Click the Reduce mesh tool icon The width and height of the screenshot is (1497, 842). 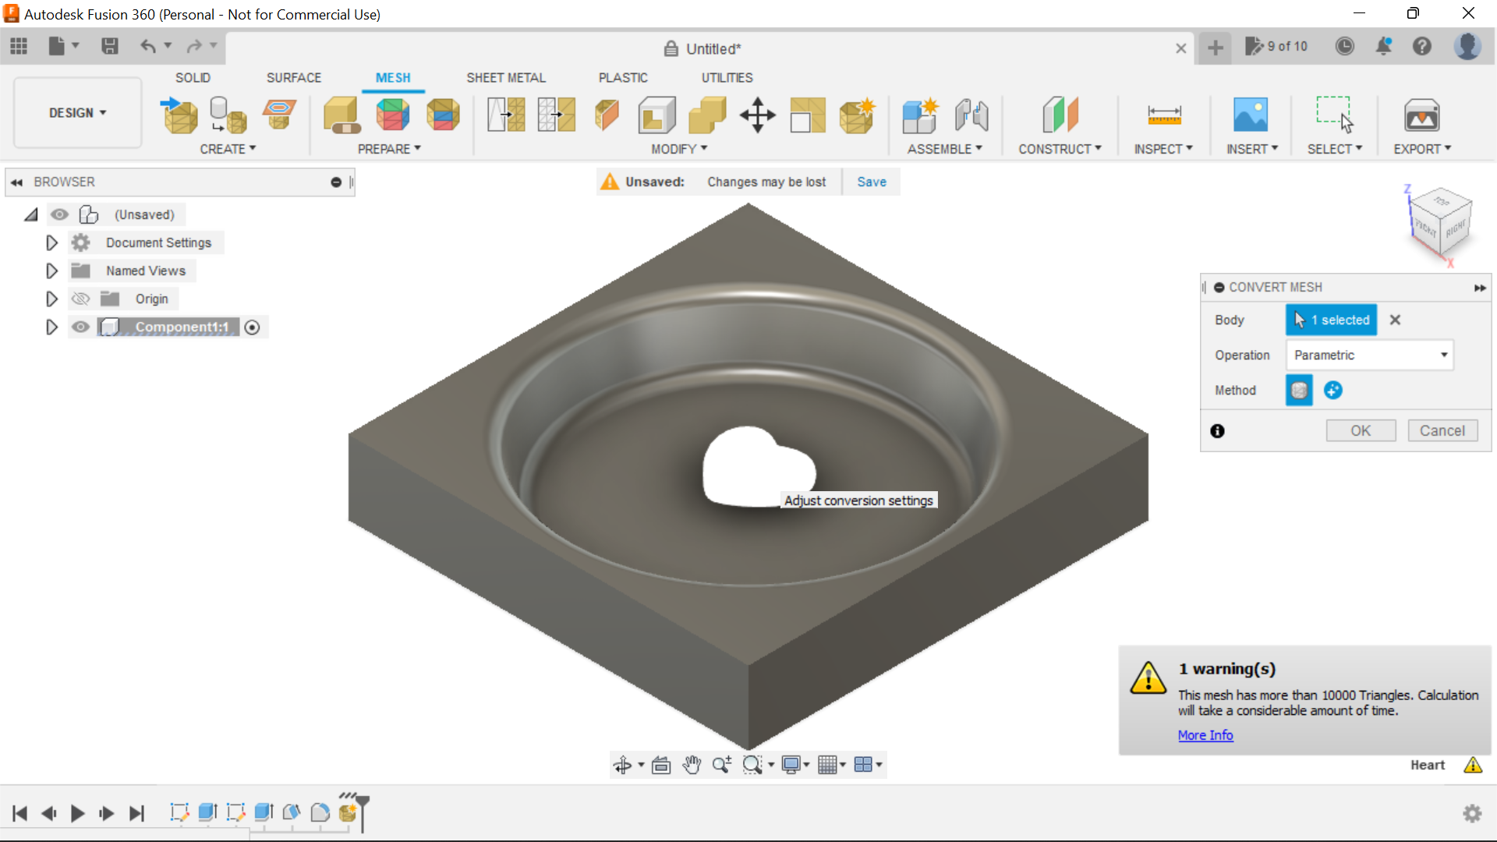[x=557, y=115]
